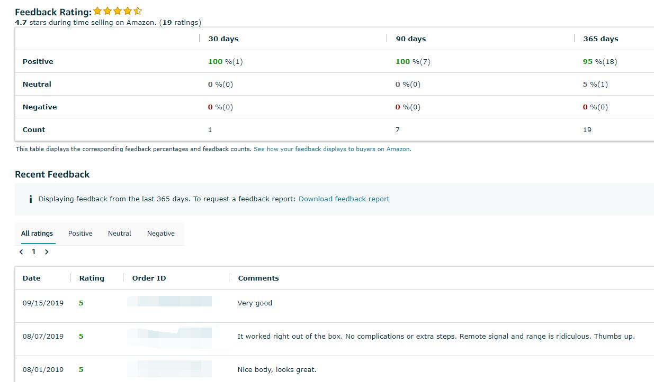Viewport: 654px width, 382px height.
Task: Select page 1 in pagination
Action: 33,252
